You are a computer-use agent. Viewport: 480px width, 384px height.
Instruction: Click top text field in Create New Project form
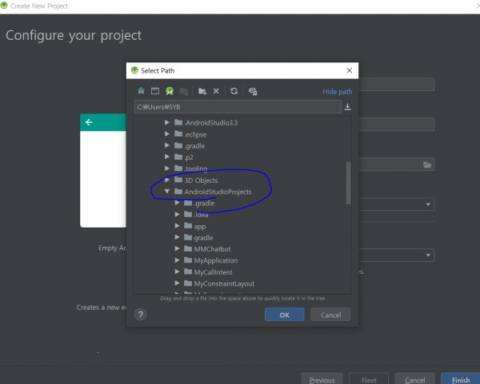click(x=397, y=84)
